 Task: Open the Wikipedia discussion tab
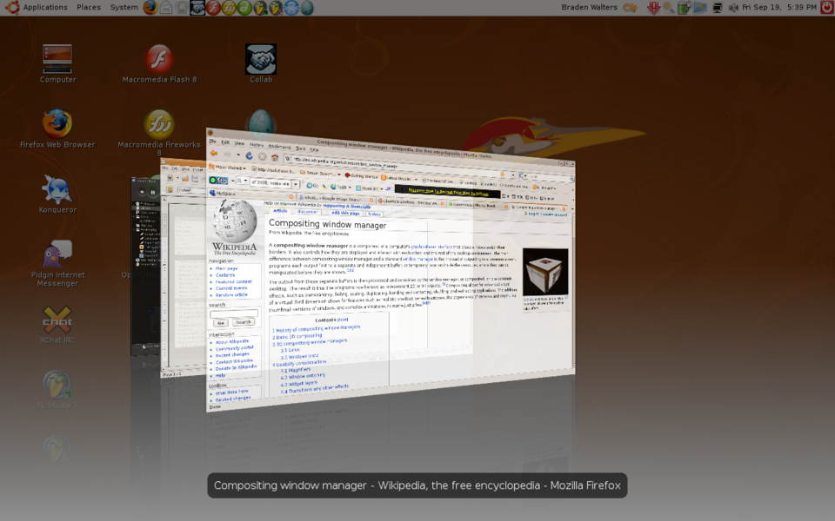click(307, 212)
